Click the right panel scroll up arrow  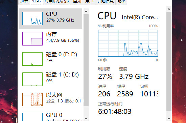click(x=169, y=9)
